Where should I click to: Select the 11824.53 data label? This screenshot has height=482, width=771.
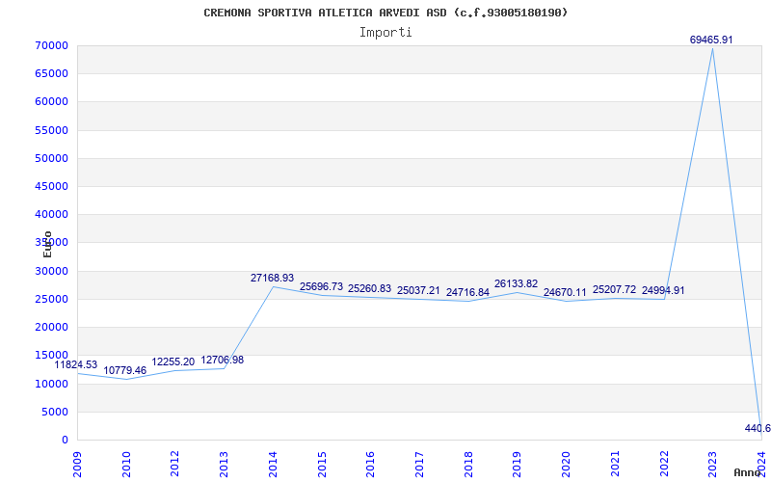click(x=76, y=365)
